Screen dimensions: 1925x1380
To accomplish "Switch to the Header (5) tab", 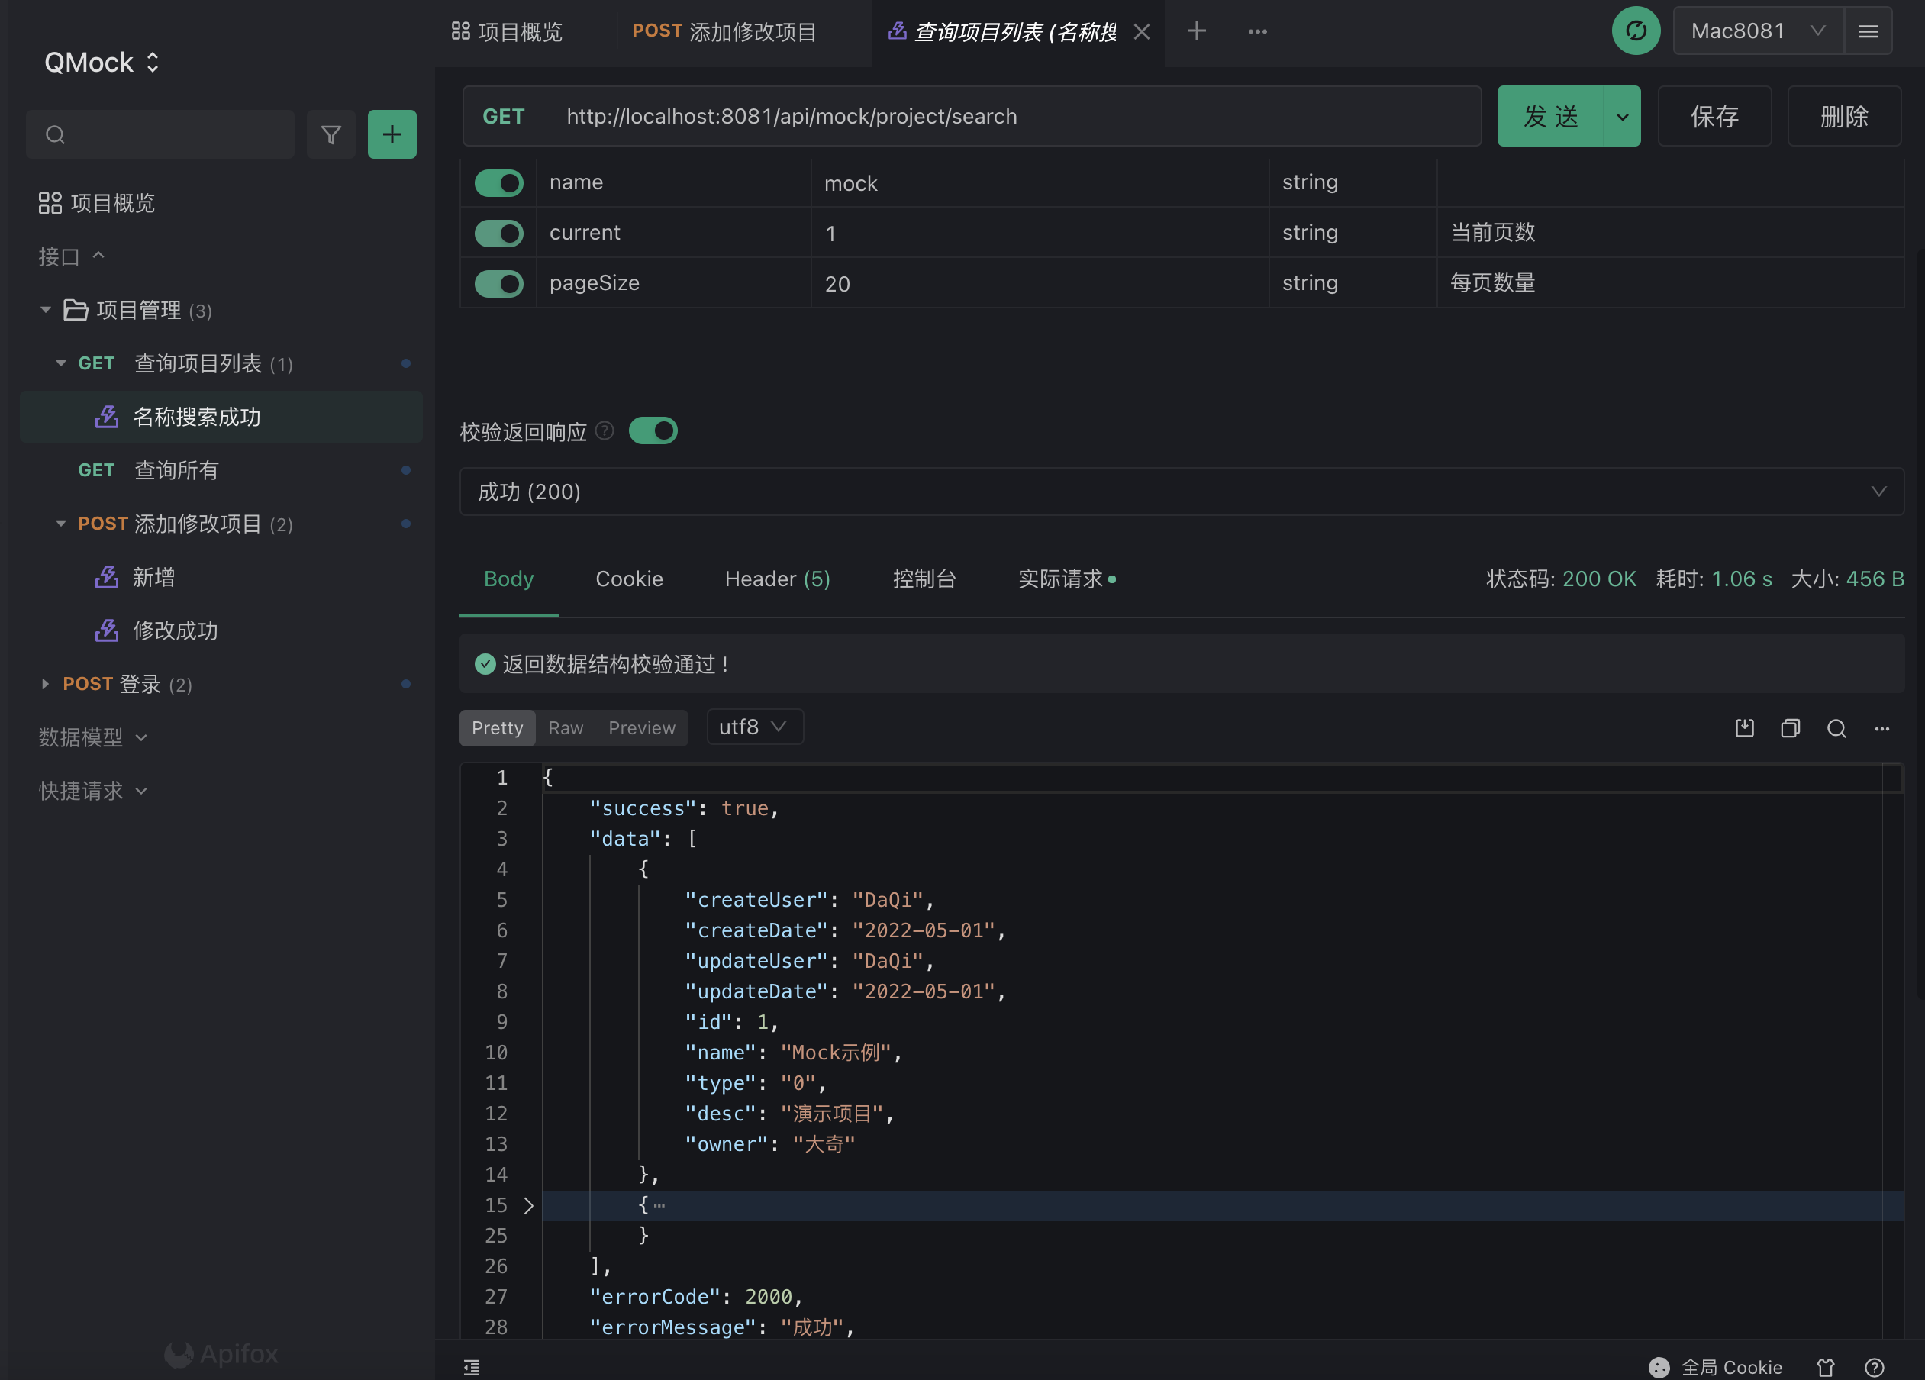I will [x=776, y=579].
